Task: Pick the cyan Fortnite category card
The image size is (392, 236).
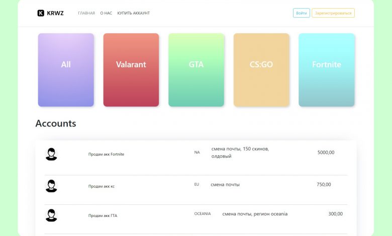Action: tap(327, 70)
